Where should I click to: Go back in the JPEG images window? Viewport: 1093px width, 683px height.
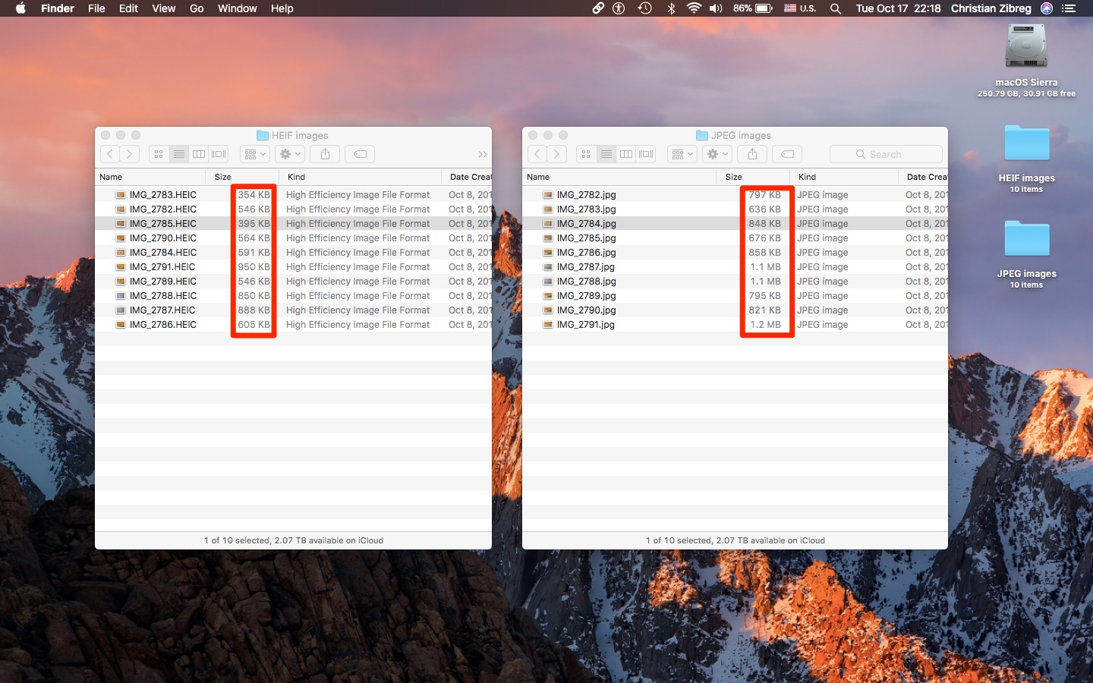537,154
